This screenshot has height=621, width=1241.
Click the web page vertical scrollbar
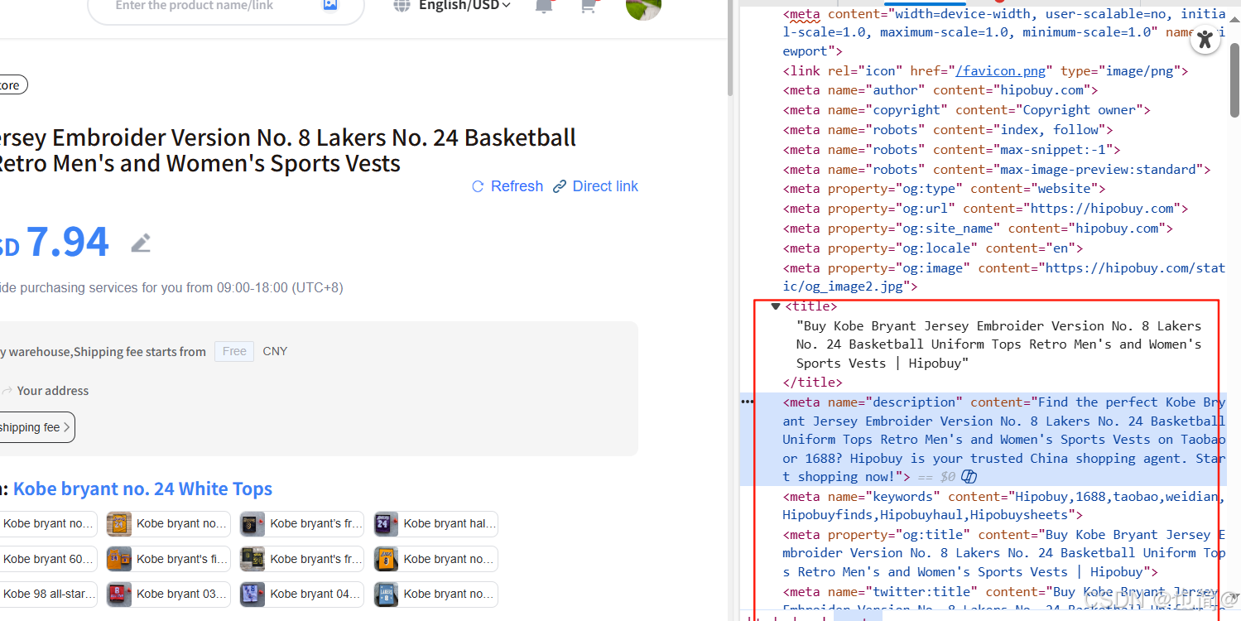(730, 50)
